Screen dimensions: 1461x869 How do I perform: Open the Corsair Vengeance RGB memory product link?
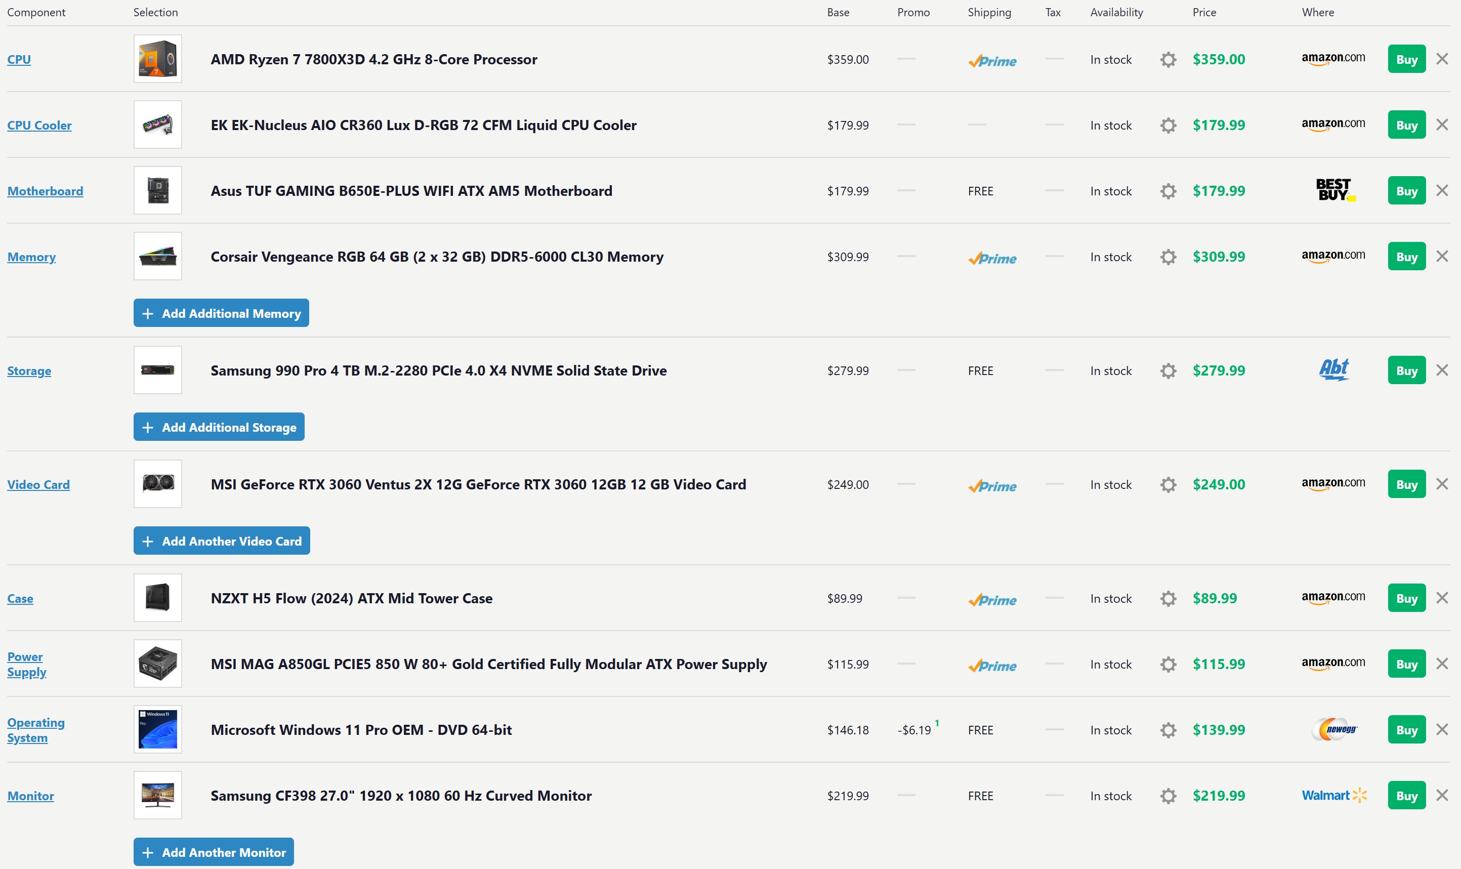(437, 257)
